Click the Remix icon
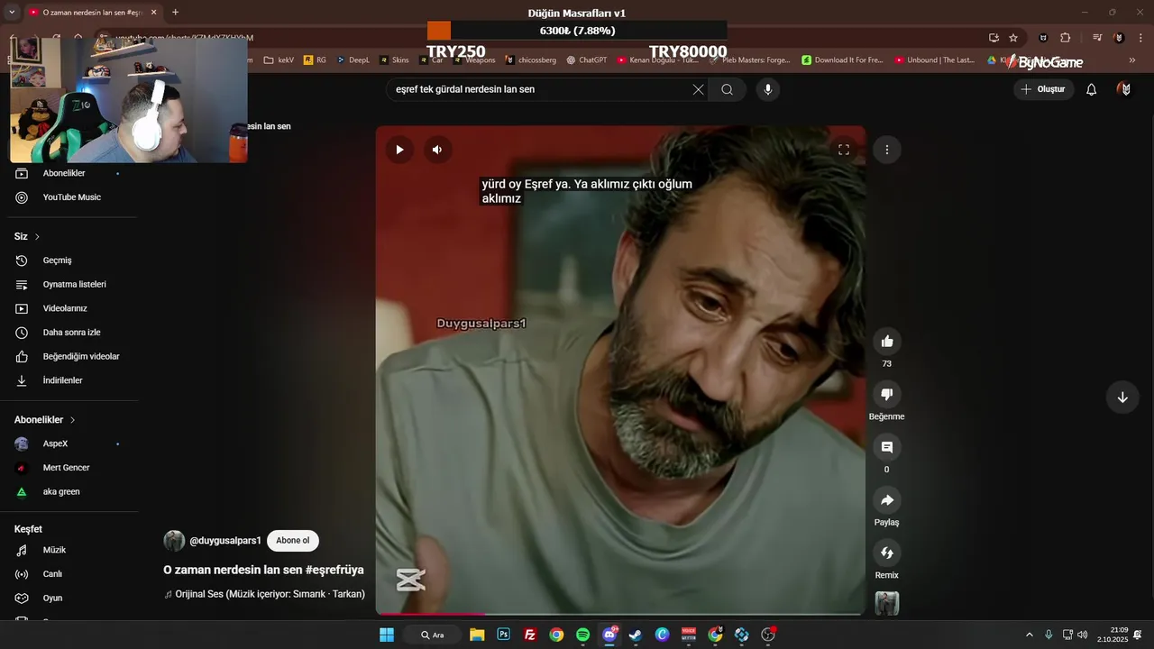The height and width of the screenshot is (649, 1154). (887, 553)
